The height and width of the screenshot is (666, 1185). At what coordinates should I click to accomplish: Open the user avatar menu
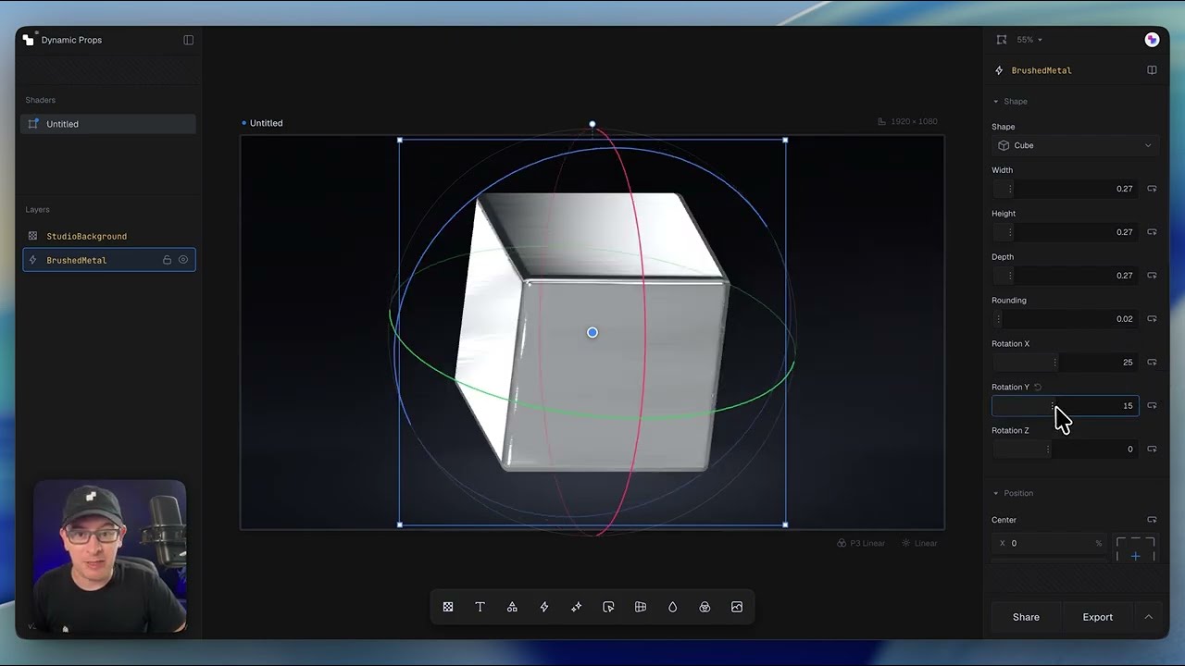(x=1152, y=40)
